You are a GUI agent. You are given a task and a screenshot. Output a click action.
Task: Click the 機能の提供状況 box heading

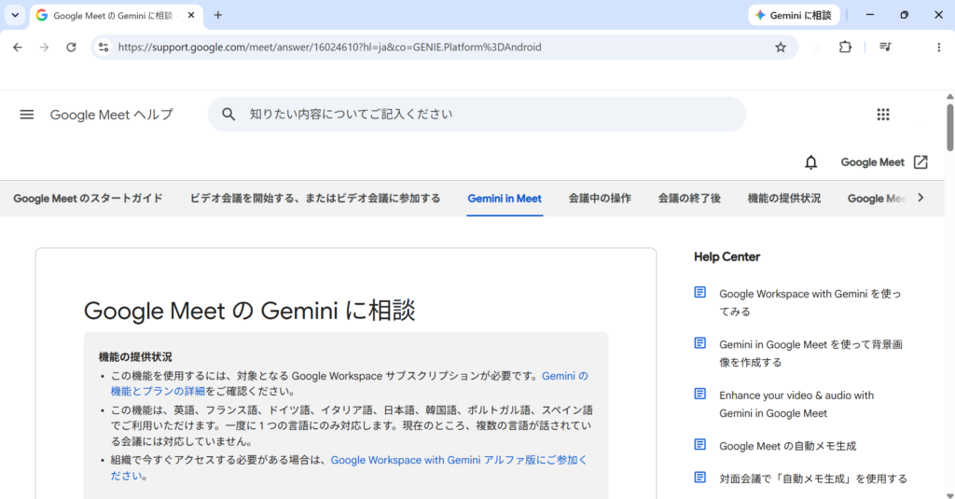[135, 357]
